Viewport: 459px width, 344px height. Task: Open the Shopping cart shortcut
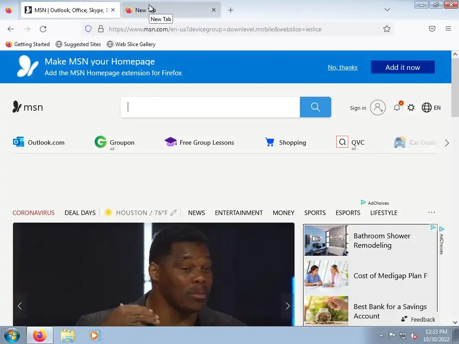286,142
